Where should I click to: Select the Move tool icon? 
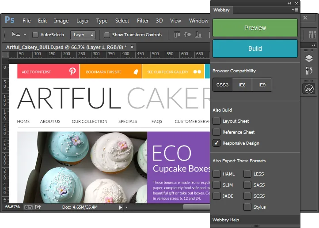[16, 35]
